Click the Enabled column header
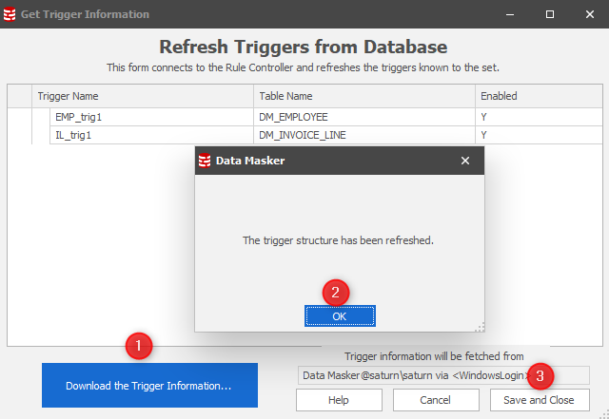The width and height of the screenshot is (609, 419). coord(538,96)
